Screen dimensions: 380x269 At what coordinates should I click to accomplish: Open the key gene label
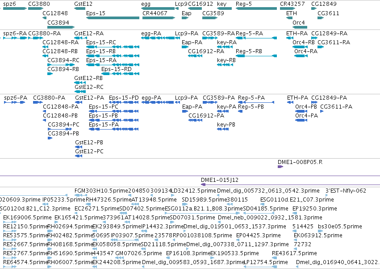click(222, 4)
